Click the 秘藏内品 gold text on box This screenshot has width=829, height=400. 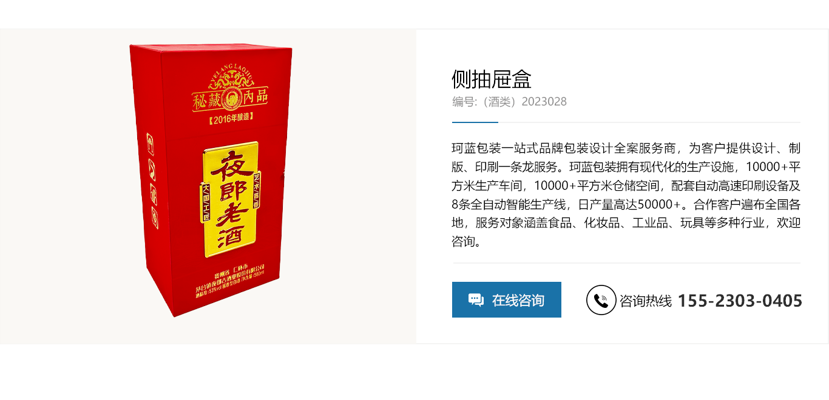pos(230,98)
